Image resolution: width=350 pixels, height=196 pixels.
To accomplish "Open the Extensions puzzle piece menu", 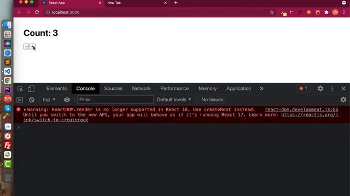I will (326, 13).
